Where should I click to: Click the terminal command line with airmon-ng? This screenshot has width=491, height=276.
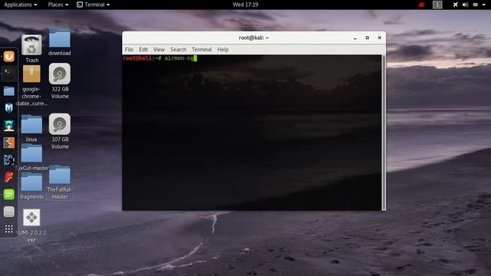pos(160,58)
